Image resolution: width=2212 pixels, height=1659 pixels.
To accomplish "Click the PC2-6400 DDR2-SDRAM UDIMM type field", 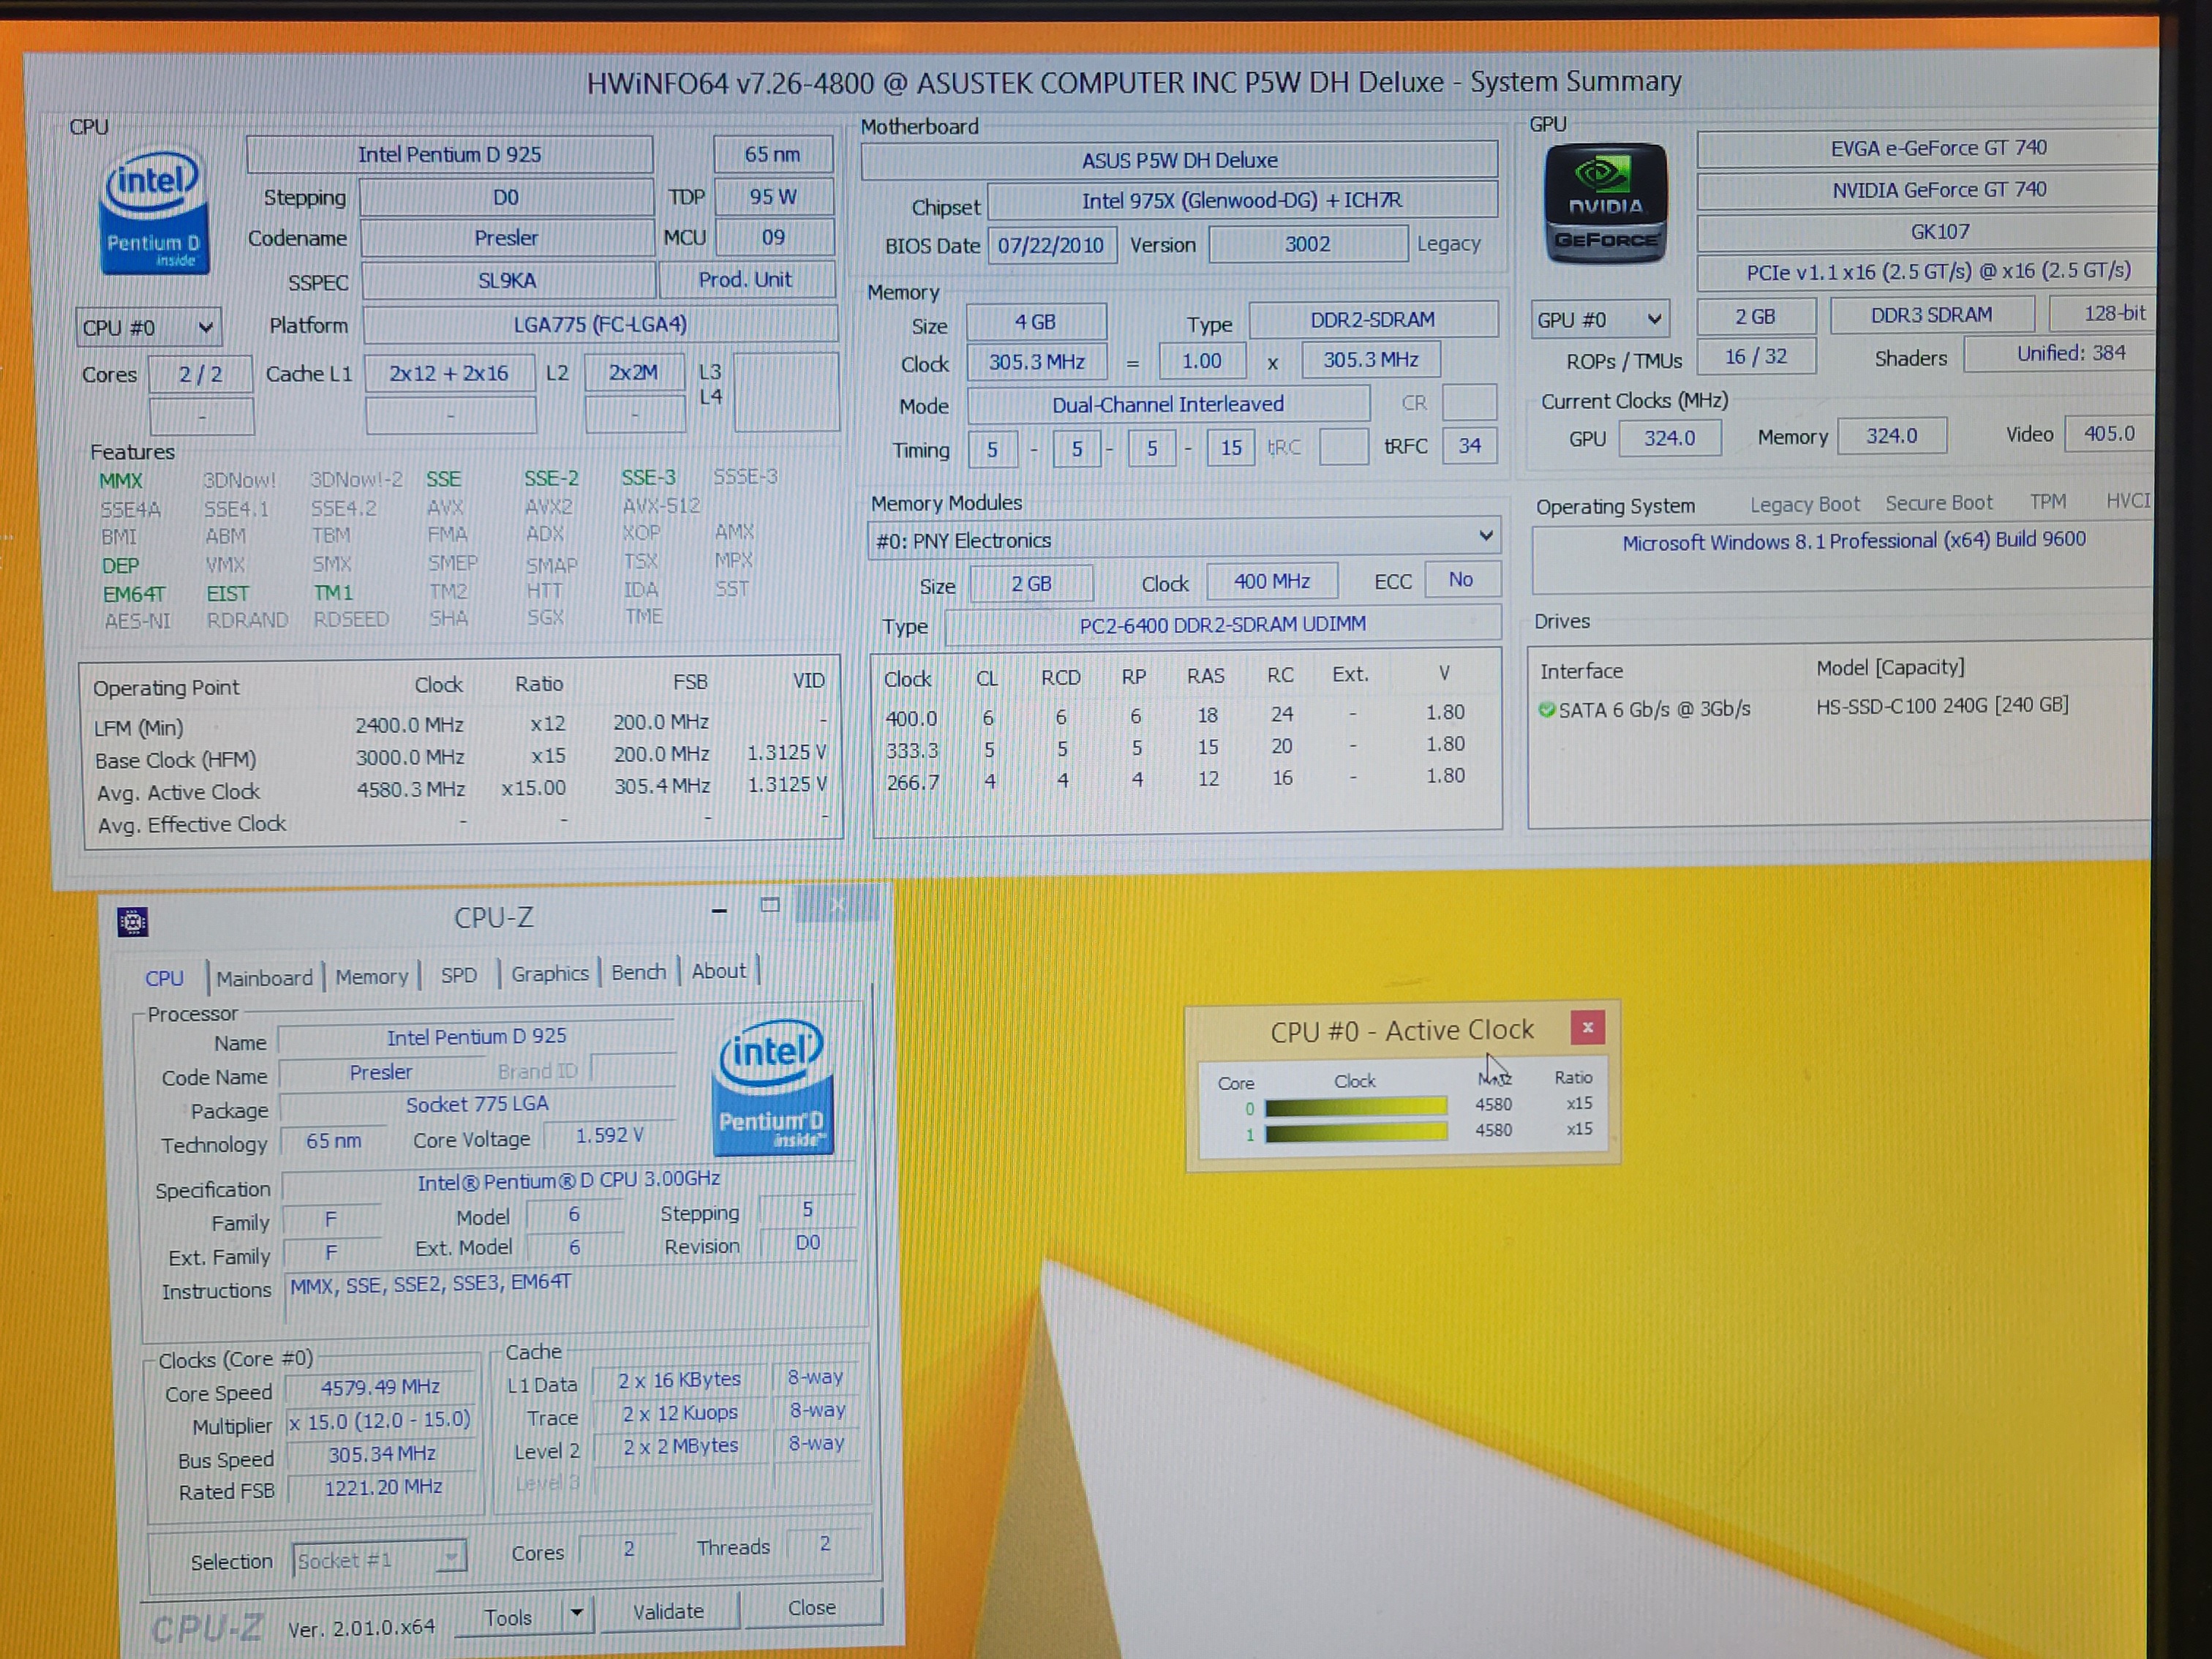I will 1222,624.
